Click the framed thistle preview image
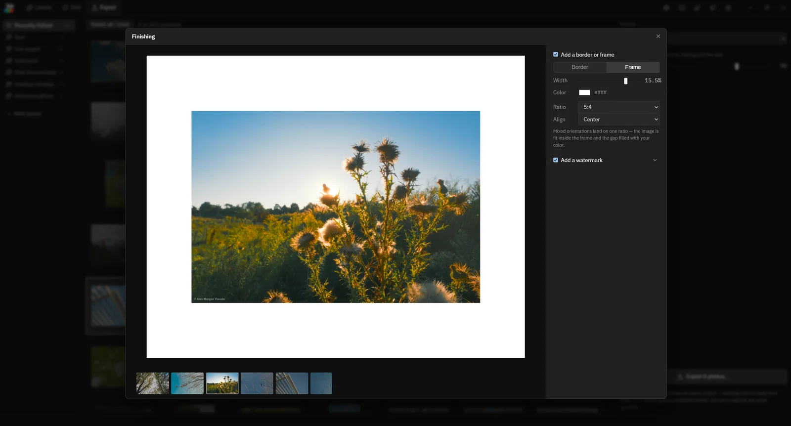This screenshot has width=791, height=426. [x=336, y=207]
